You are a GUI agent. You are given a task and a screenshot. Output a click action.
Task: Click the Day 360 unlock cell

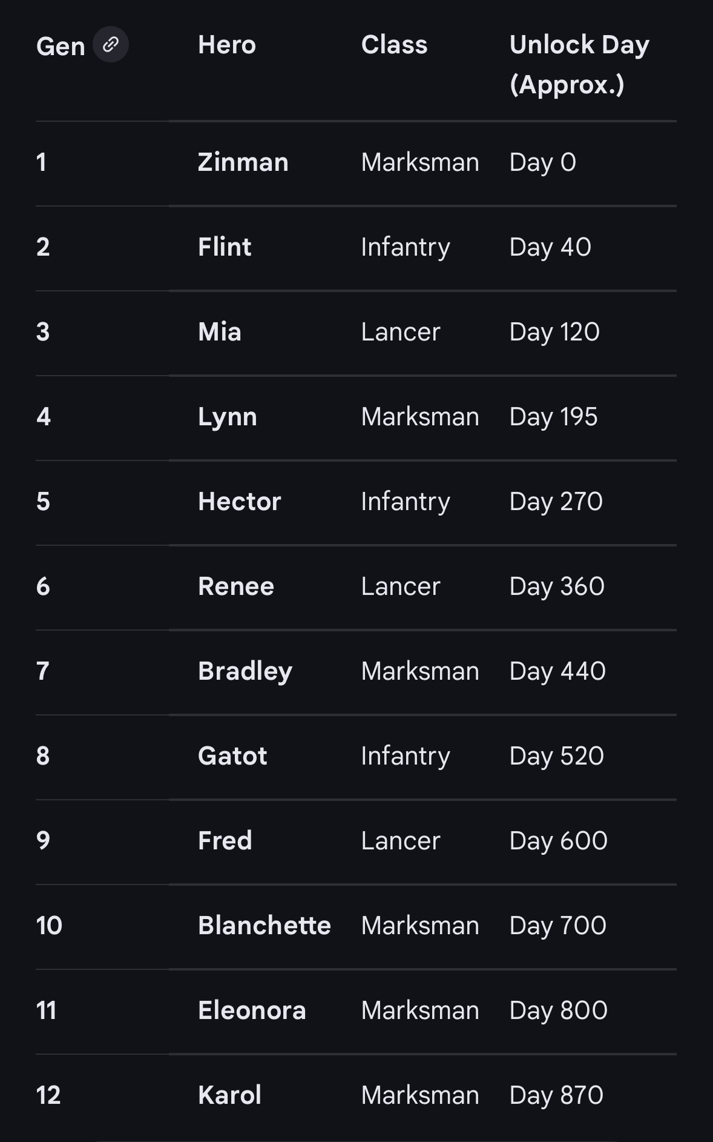[557, 586]
